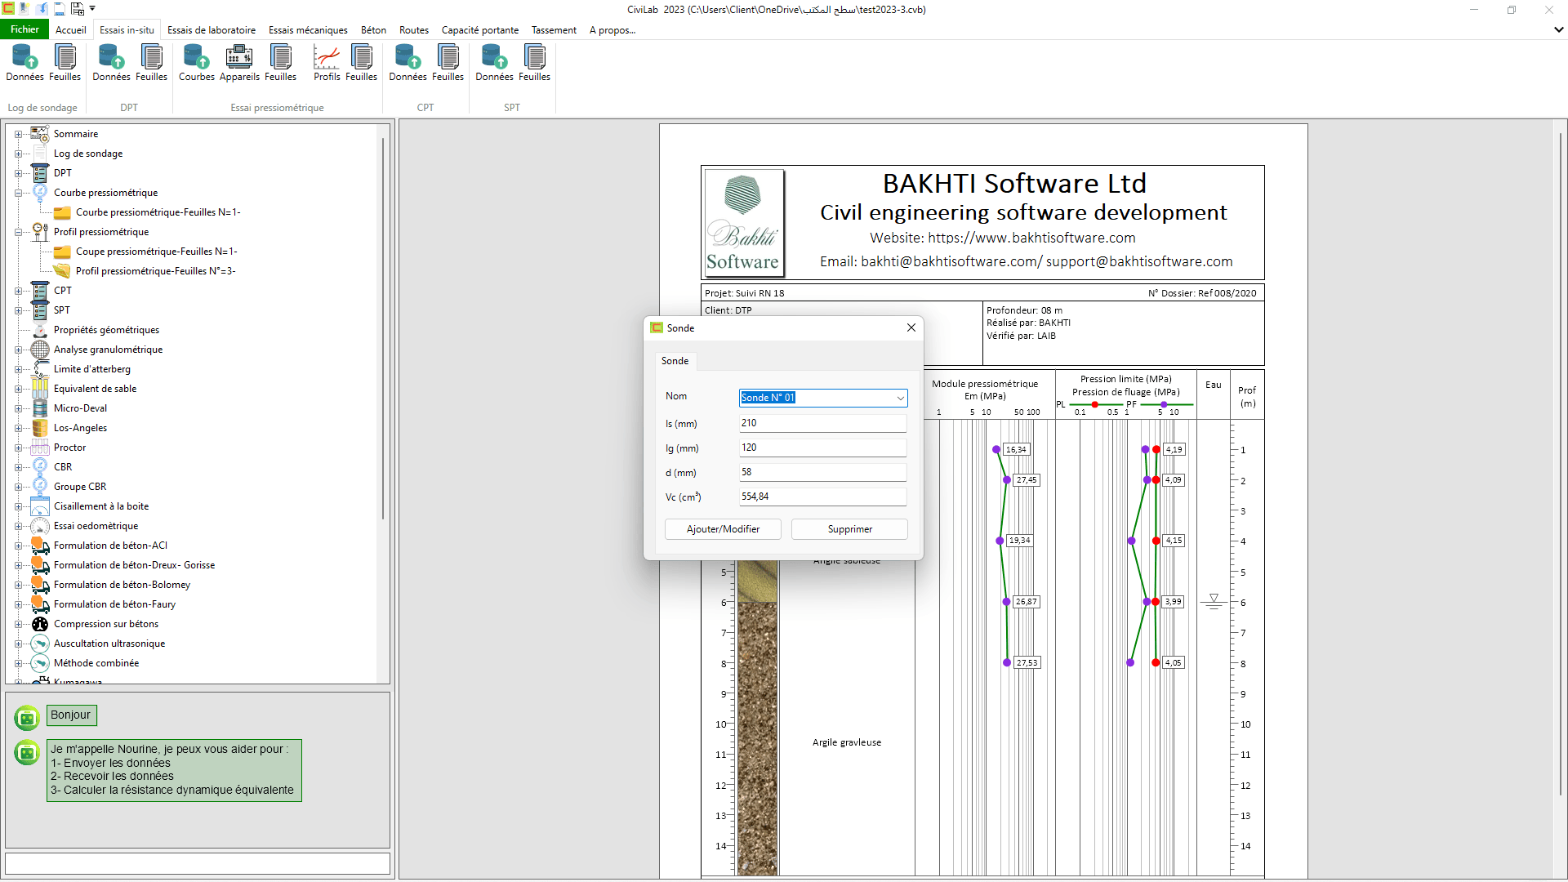Open the Fichier menu

click(x=24, y=29)
